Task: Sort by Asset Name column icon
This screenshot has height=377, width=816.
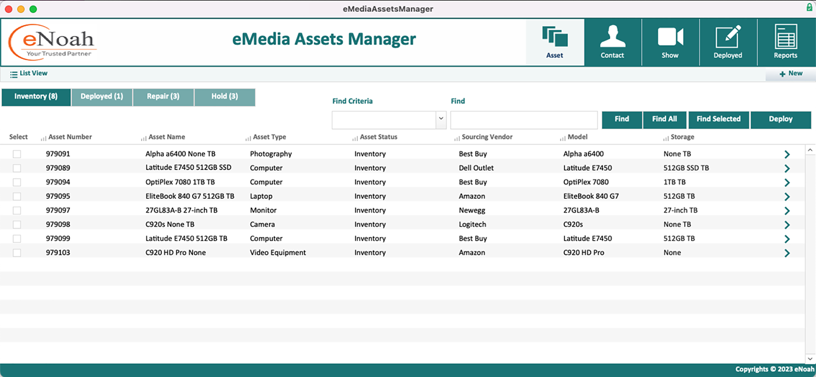Action: [x=143, y=138]
